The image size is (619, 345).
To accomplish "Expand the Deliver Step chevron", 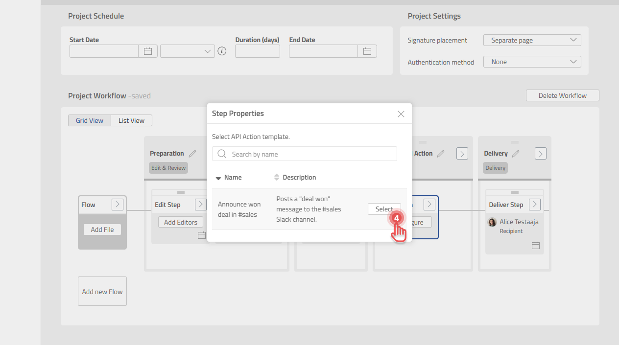I will pos(535,205).
